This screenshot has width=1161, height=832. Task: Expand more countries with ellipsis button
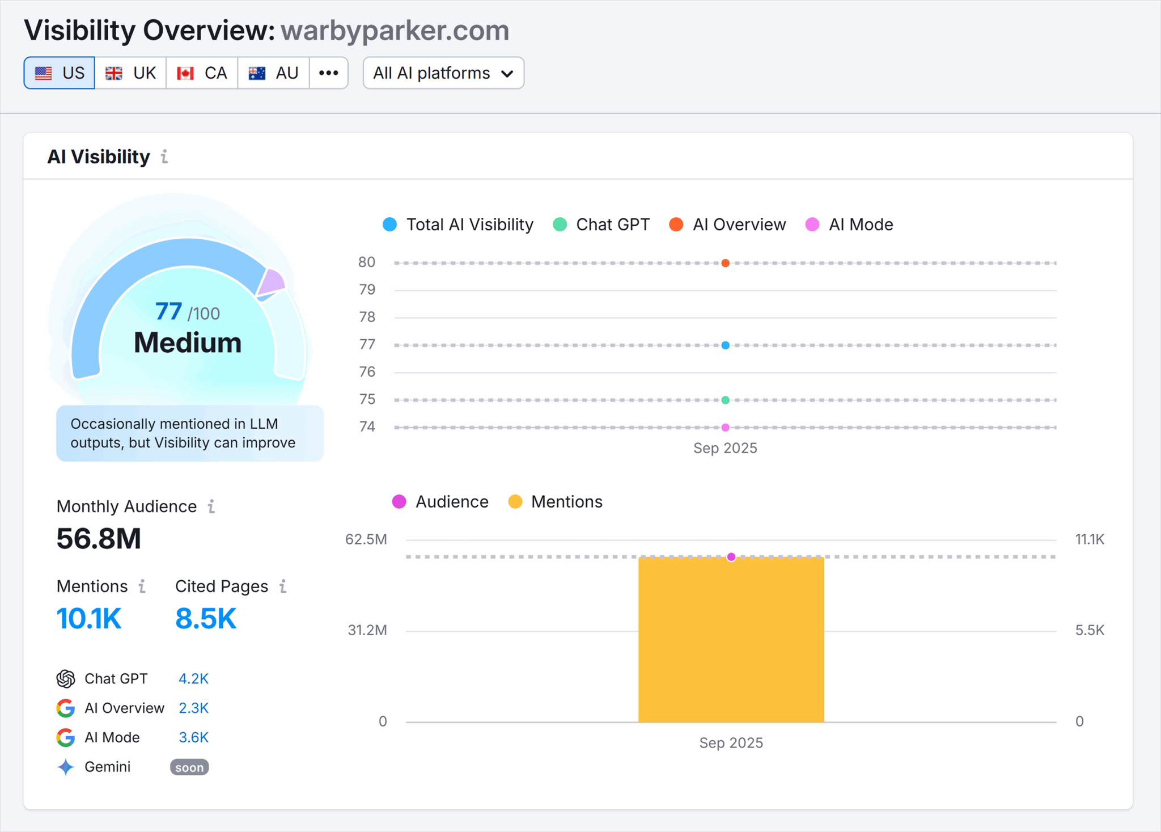pos(328,73)
